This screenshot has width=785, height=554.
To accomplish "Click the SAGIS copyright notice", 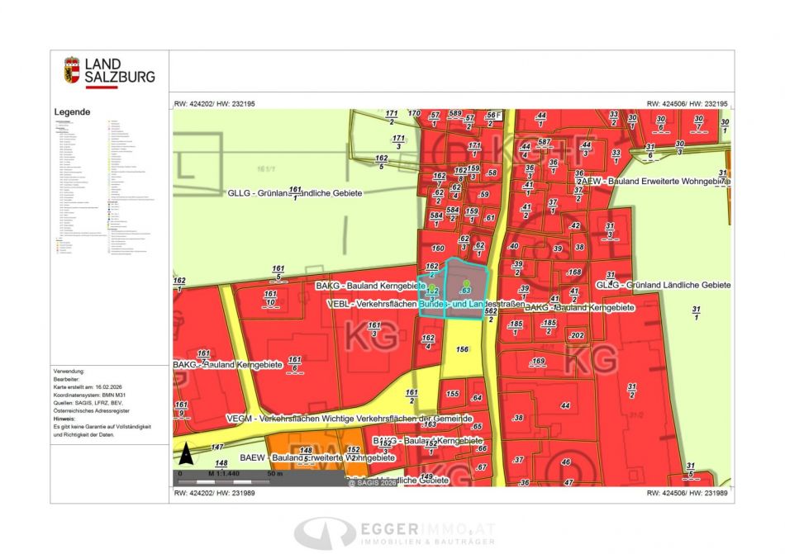I will [x=372, y=482].
